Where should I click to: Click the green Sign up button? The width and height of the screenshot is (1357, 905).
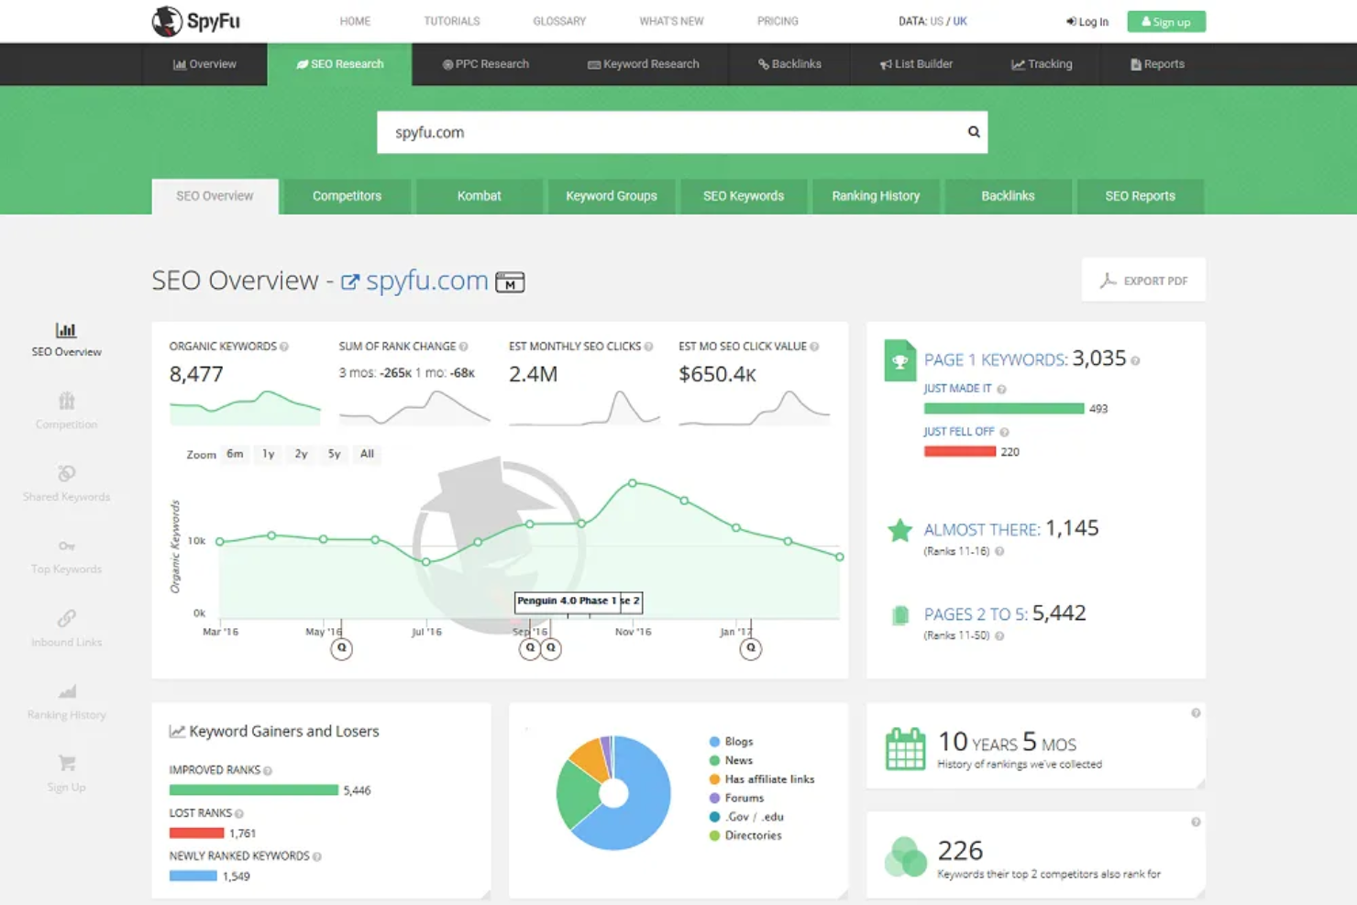click(x=1165, y=20)
